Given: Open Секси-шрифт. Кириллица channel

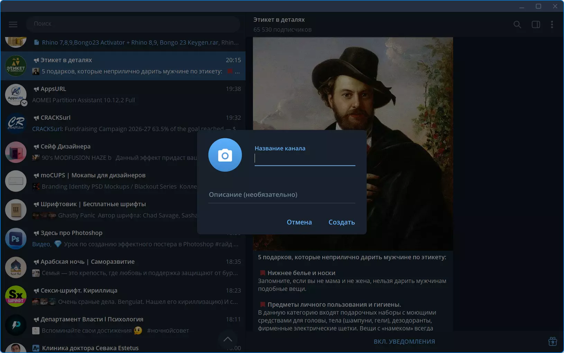Looking at the screenshot, I should [x=123, y=296].
